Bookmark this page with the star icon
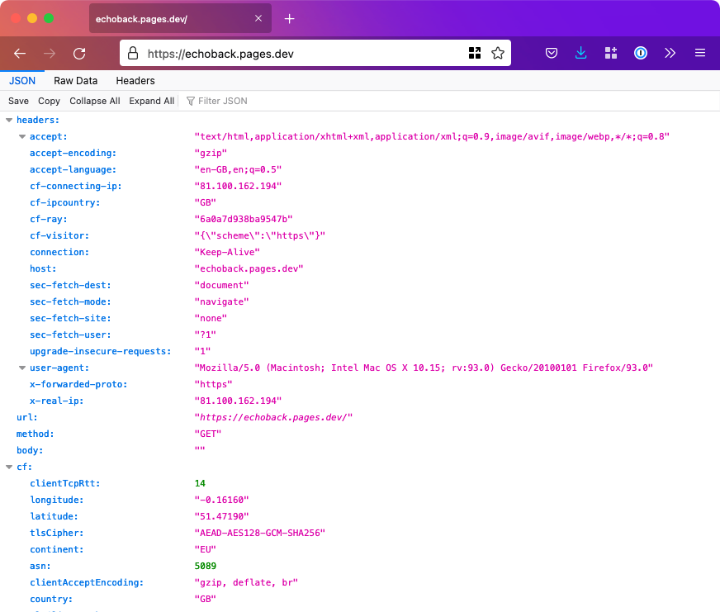The height and width of the screenshot is (612, 720). tap(498, 52)
